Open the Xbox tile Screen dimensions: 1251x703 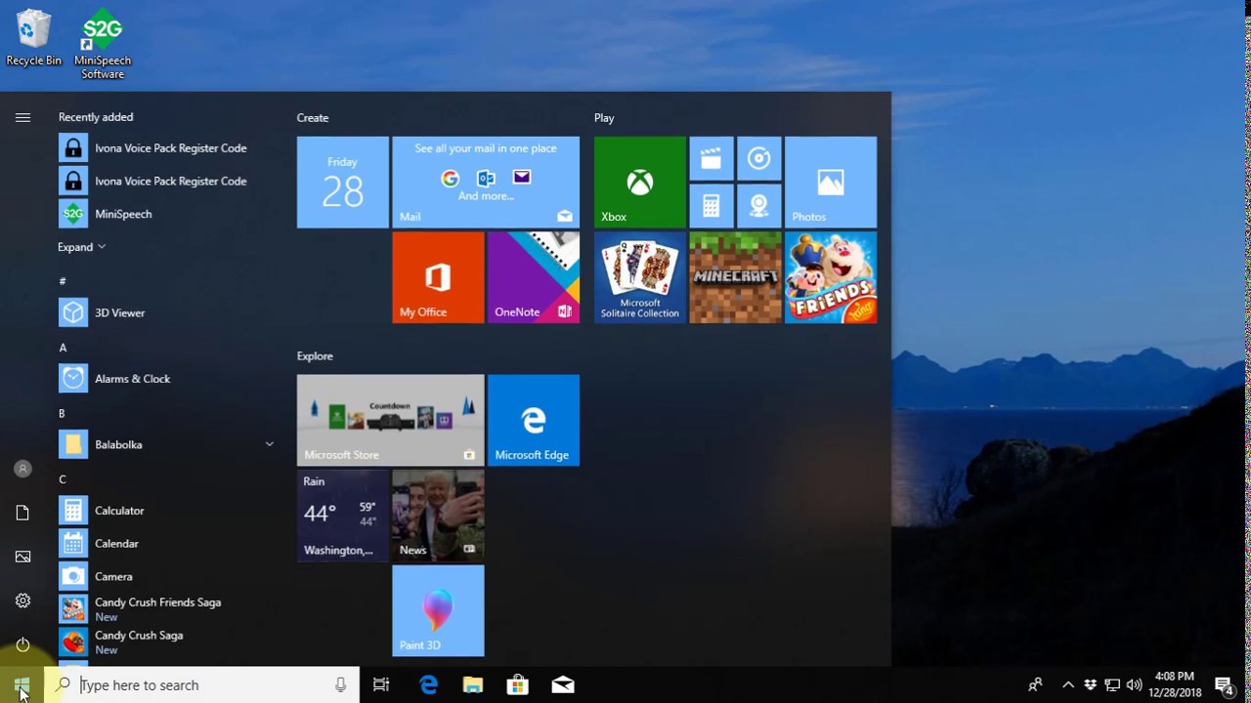click(x=640, y=182)
